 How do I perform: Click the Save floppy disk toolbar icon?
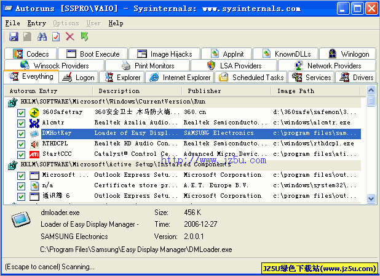pos(14,36)
